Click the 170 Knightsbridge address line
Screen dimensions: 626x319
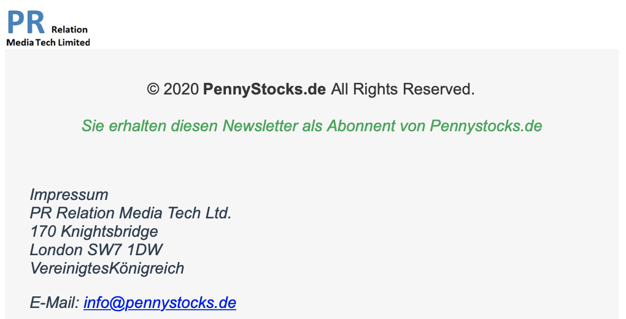(94, 232)
